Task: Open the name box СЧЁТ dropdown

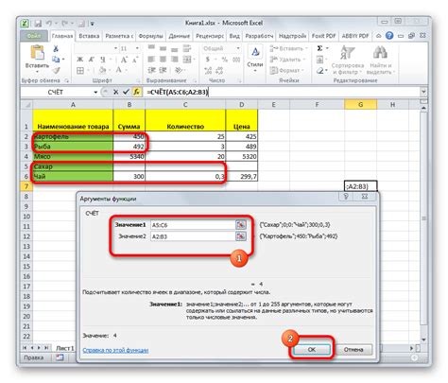Action: pos(95,92)
